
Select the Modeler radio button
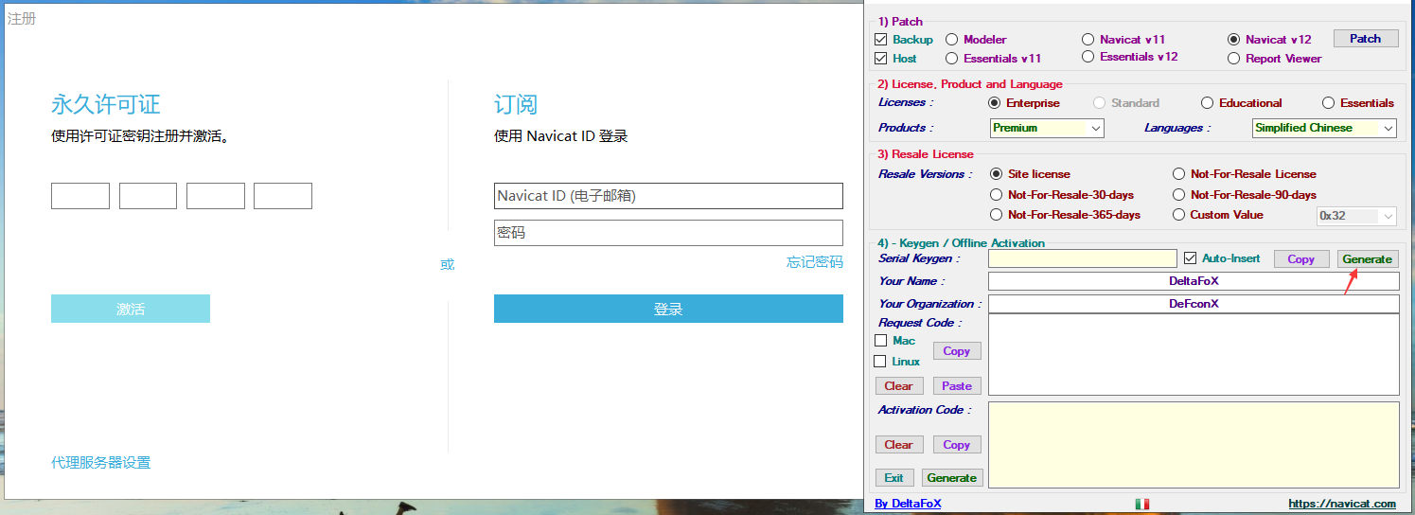pyautogui.click(x=951, y=40)
